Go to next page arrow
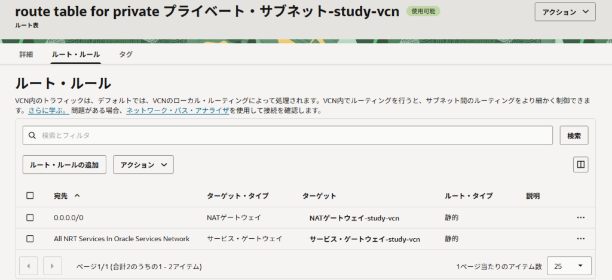The height and width of the screenshot is (280, 612). click(x=53, y=266)
